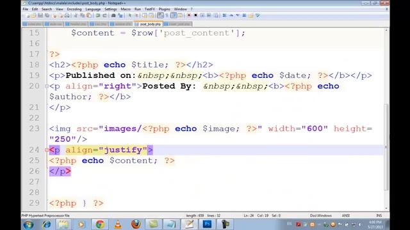
Task: Paste the clipboard using the Paste icon
Action: coord(88,15)
